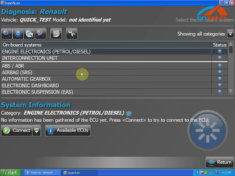
Task: Click the magnifying glass scan toolbar icon
Action: 7,33
